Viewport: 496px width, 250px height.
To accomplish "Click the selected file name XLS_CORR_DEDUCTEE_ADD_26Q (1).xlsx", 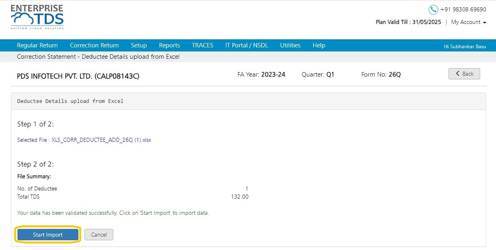I will (x=101, y=140).
